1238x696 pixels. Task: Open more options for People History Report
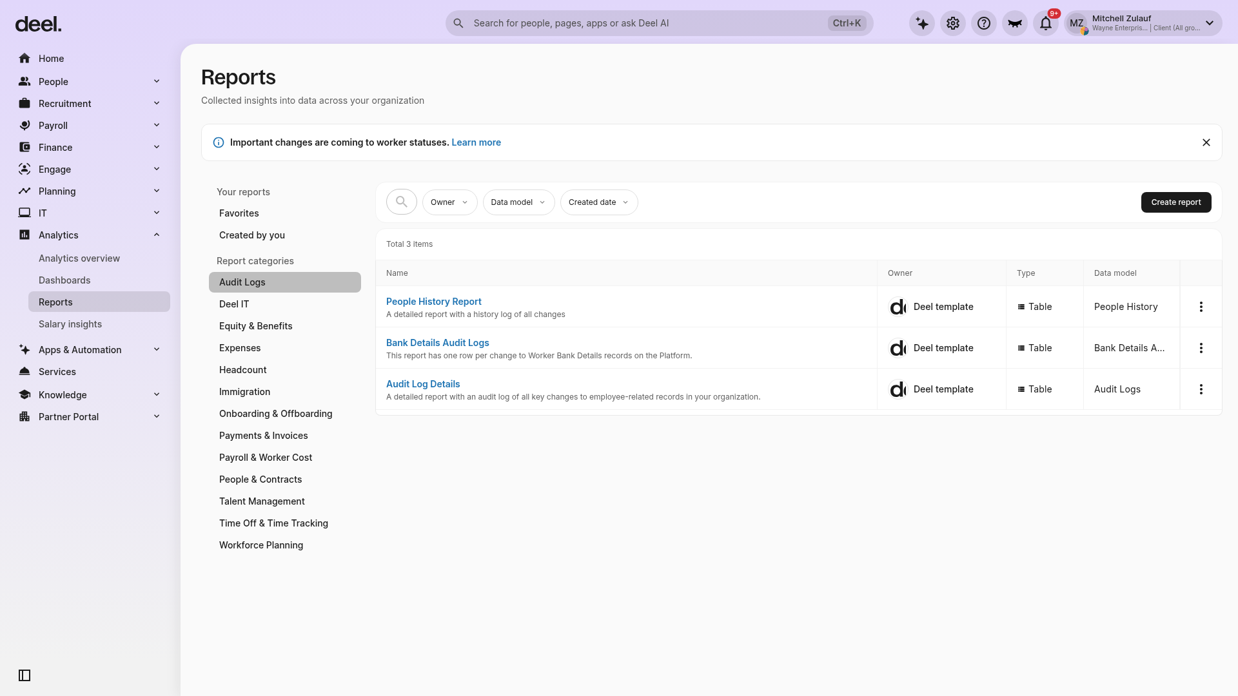[1201, 307]
